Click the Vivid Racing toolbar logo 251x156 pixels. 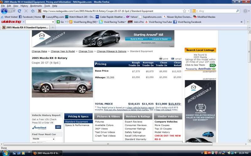pos(11,22)
